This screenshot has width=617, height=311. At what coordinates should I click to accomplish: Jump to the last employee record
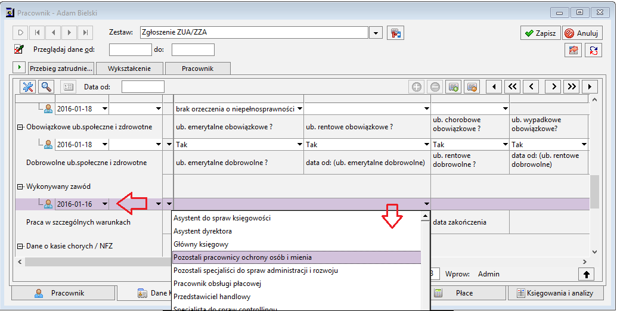pyautogui.click(x=85, y=33)
